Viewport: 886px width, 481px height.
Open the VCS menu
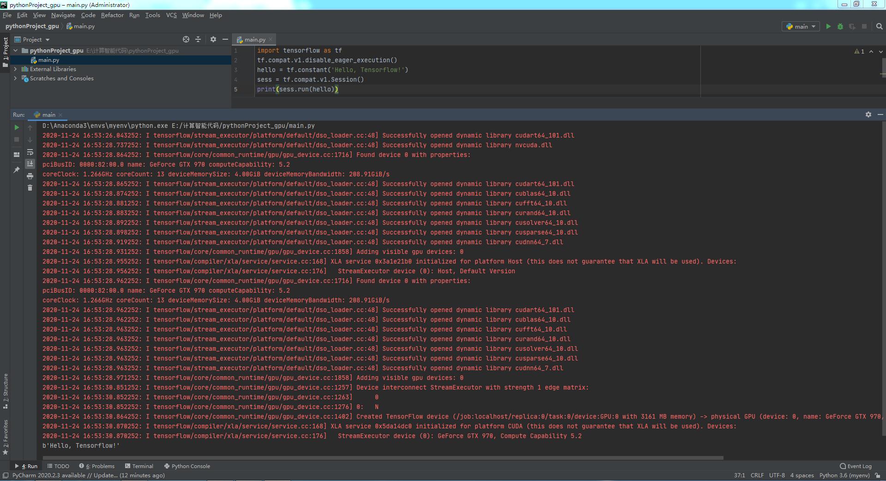point(171,15)
